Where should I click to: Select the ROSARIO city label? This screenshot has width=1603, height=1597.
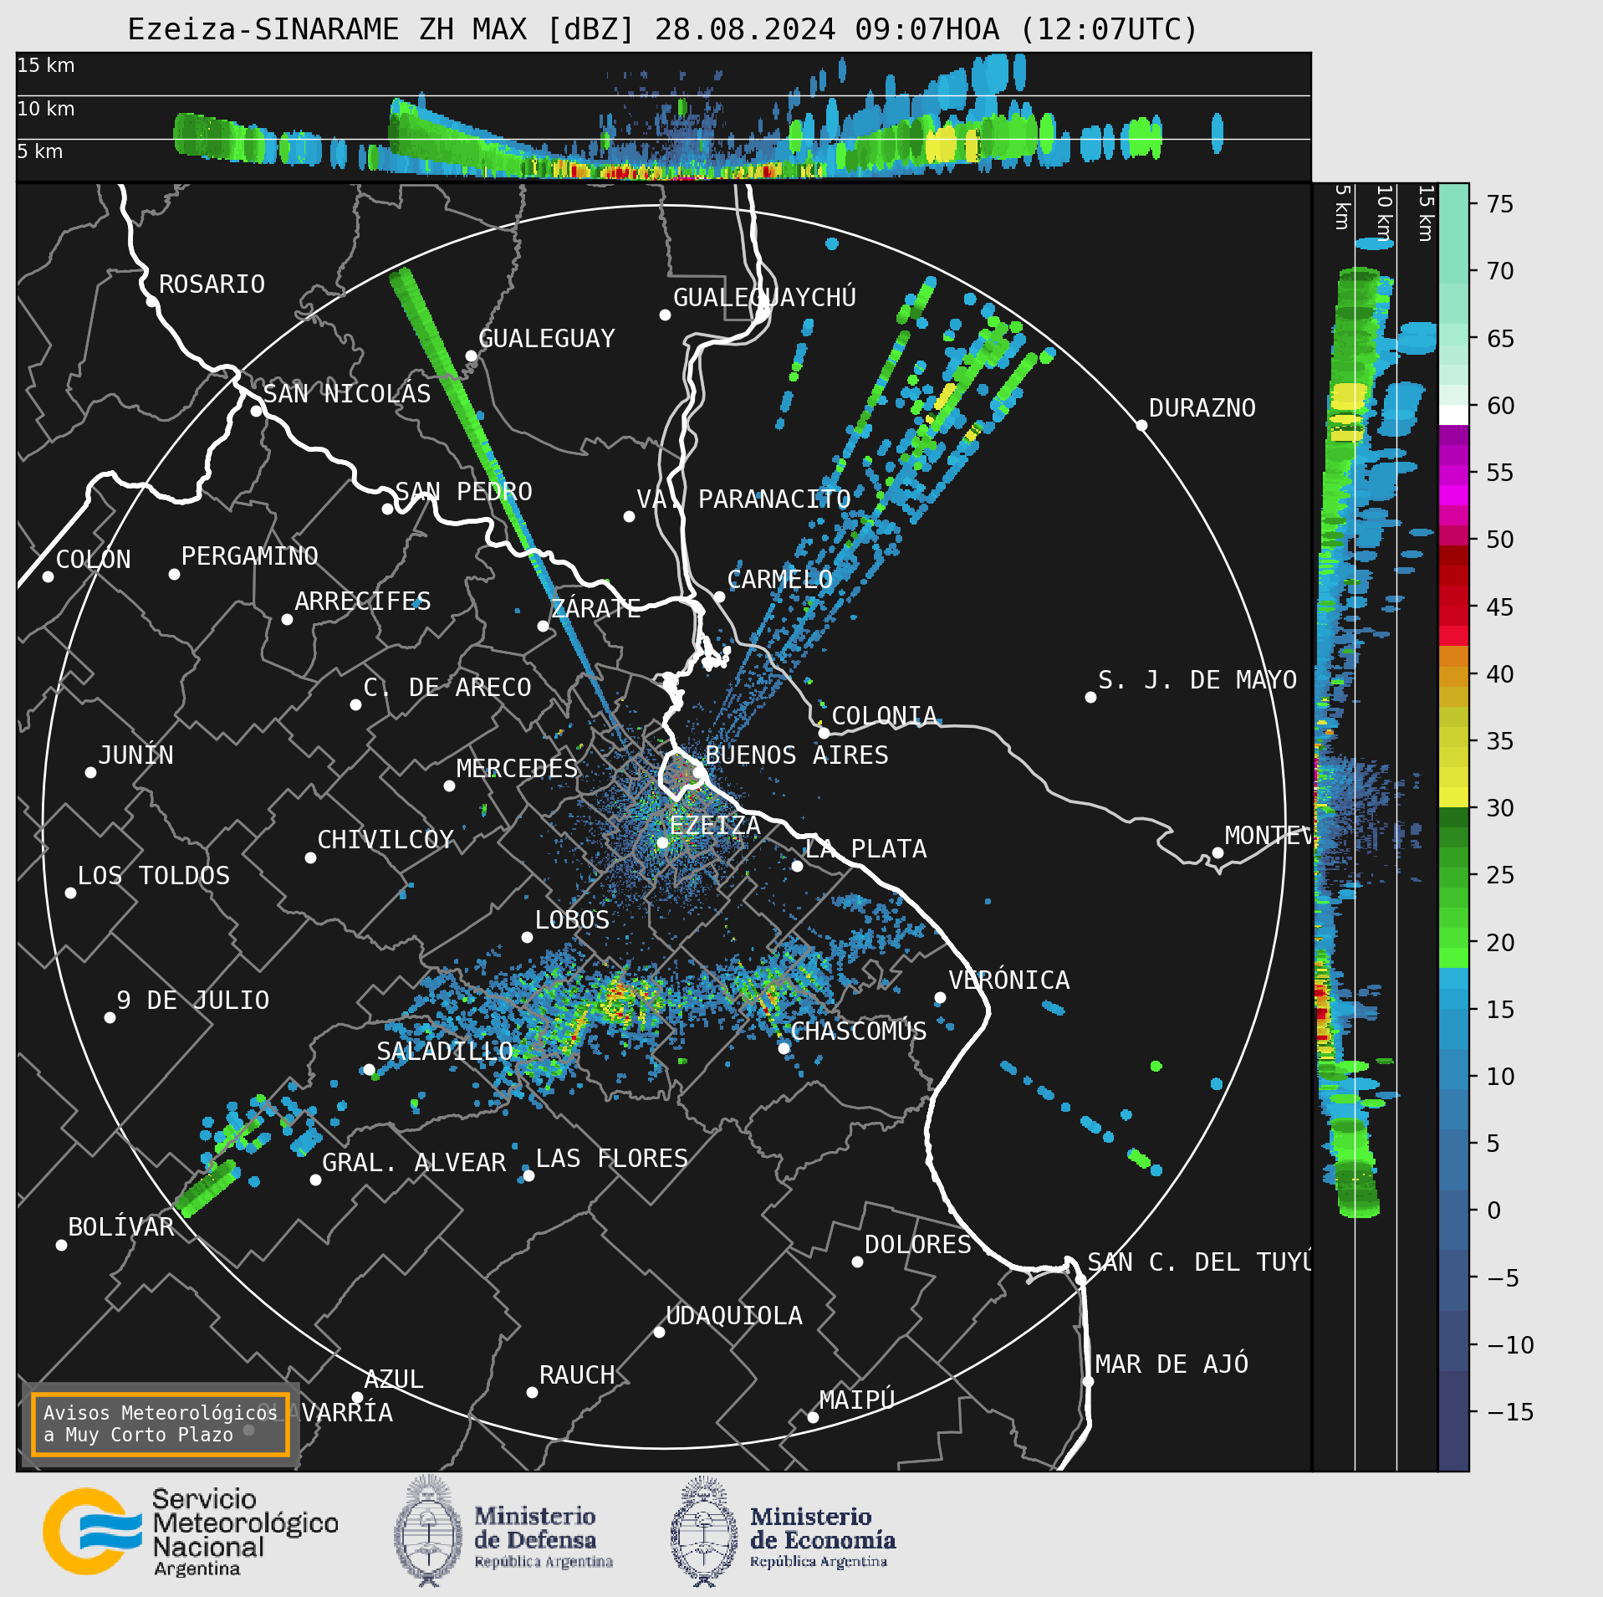click(212, 284)
